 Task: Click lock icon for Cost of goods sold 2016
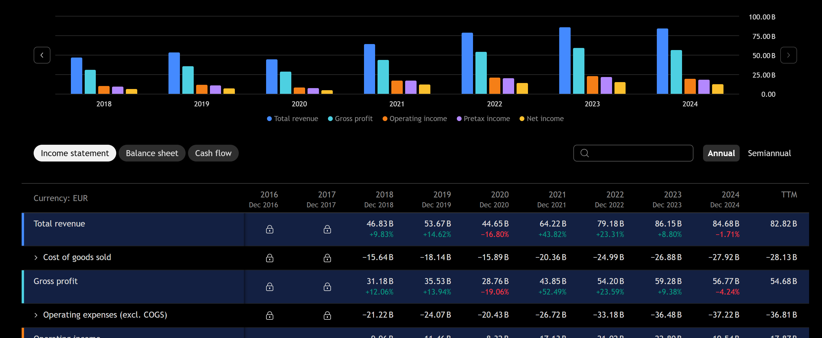[269, 258]
